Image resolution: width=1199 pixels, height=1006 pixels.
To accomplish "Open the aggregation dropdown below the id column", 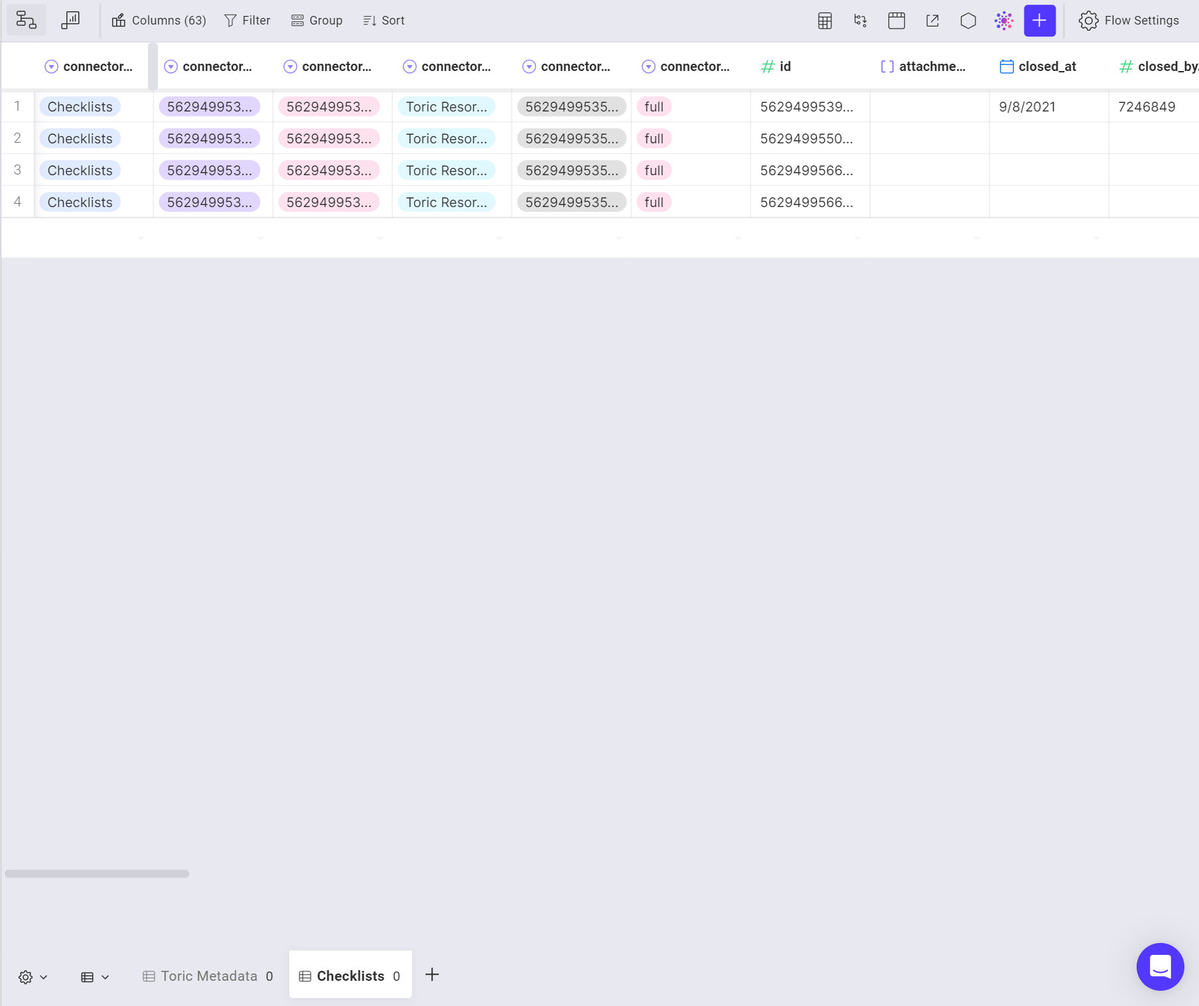I will tap(858, 238).
